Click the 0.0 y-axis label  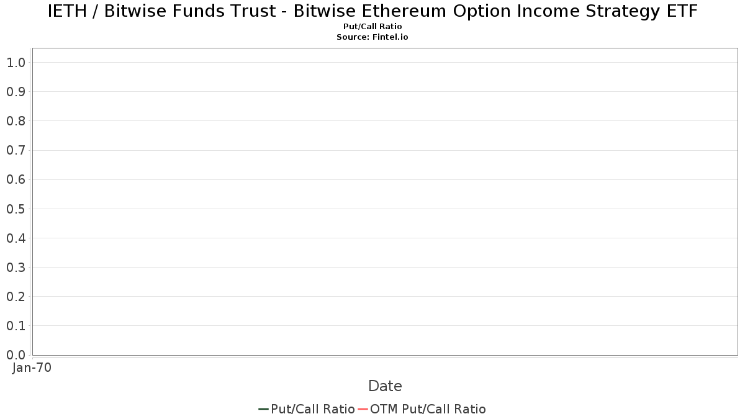tap(16, 355)
